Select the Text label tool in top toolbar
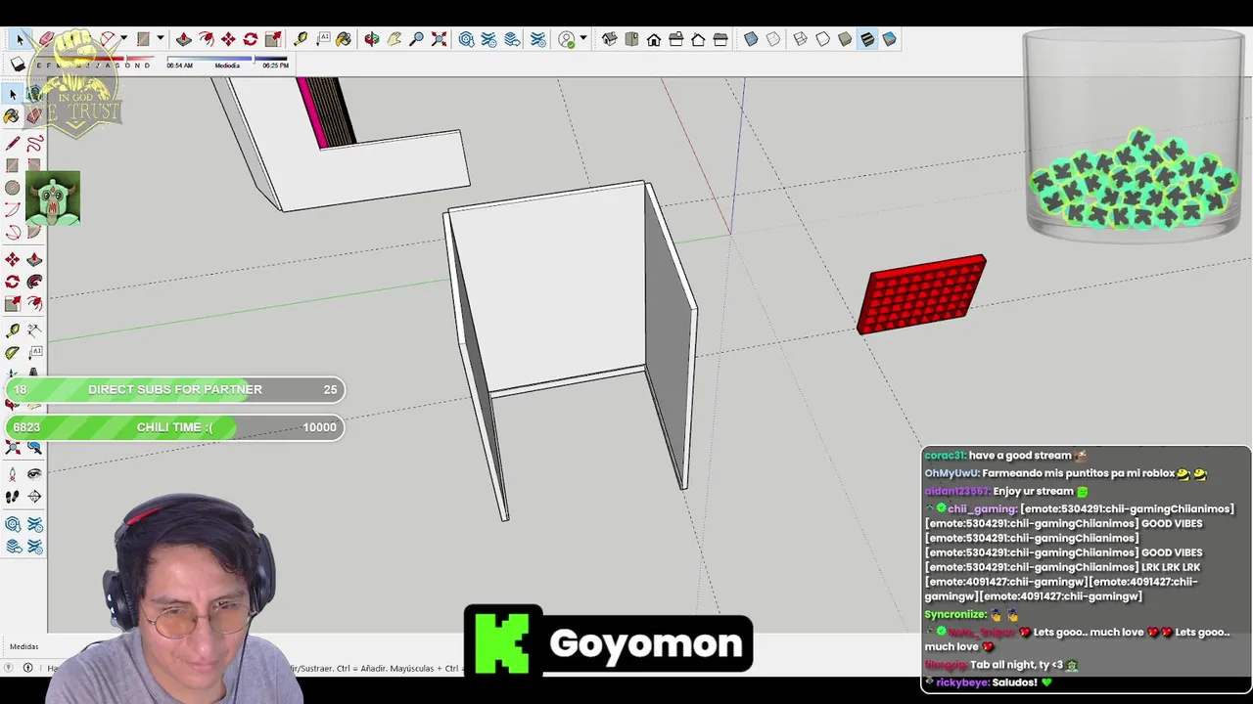 322,39
